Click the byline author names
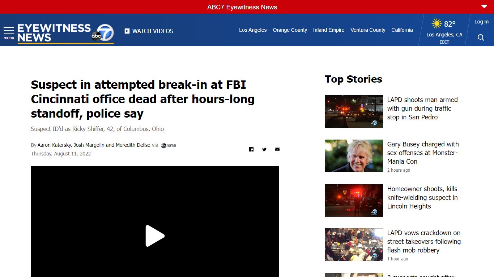 [x=94, y=145]
